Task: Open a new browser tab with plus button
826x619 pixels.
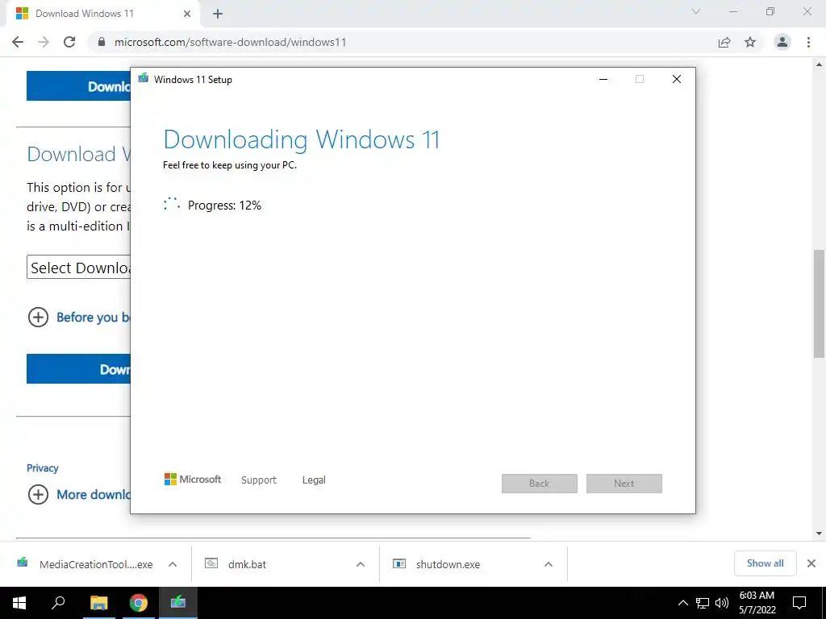Action: (x=218, y=15)
